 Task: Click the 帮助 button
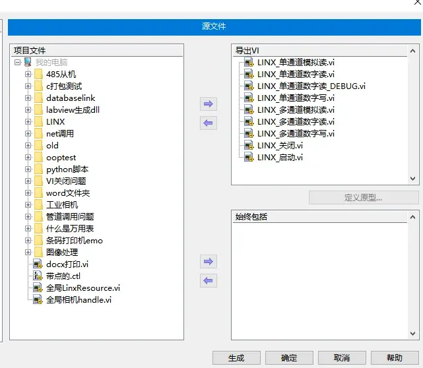tap(395, 357)
